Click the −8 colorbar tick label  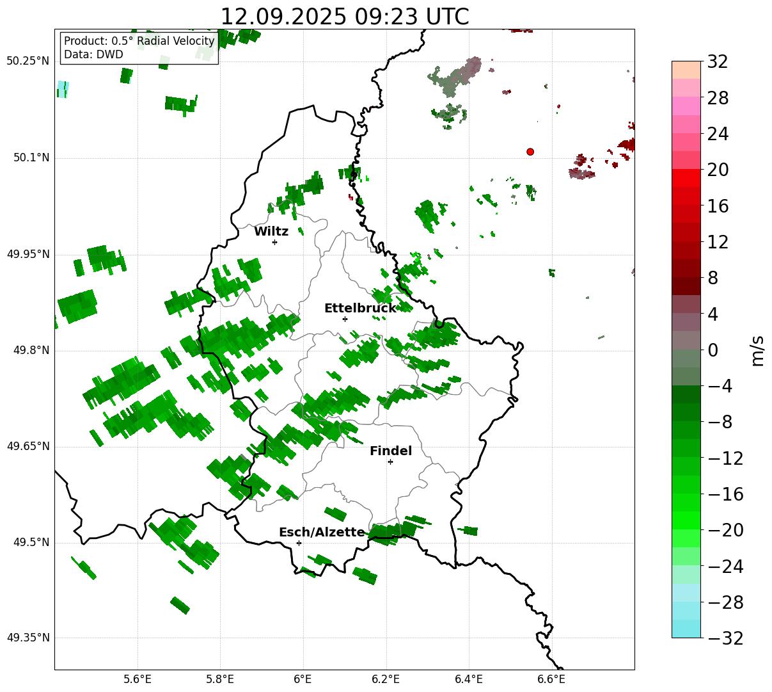[720, 422]
